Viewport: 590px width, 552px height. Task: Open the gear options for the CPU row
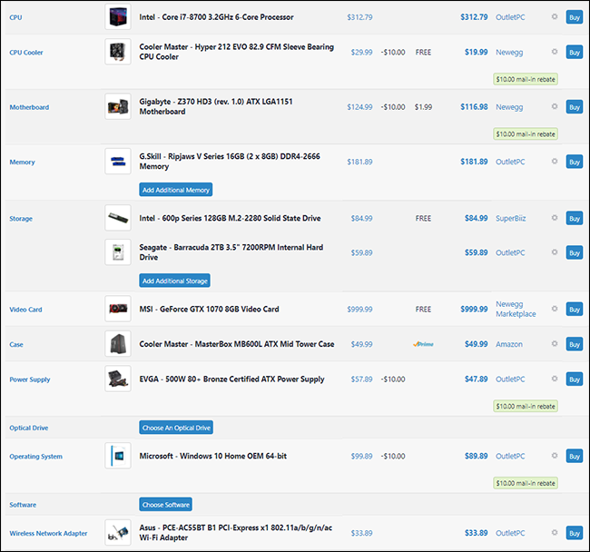pyautogui.click(x=555, y=16)
